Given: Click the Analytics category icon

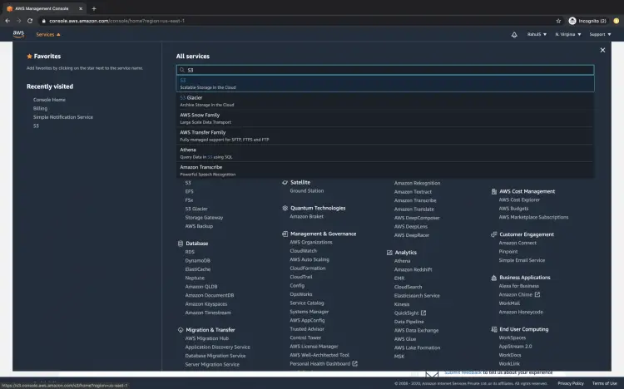Looking at the screenshot, I should point(389,253).
